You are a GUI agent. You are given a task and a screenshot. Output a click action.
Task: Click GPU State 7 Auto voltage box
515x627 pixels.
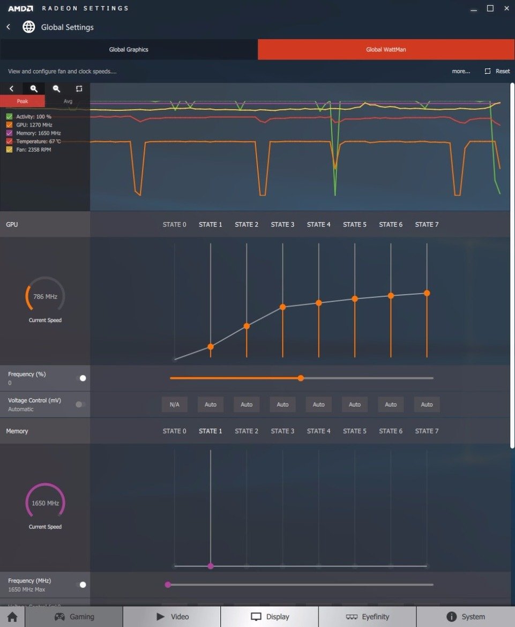click(427, 404)
